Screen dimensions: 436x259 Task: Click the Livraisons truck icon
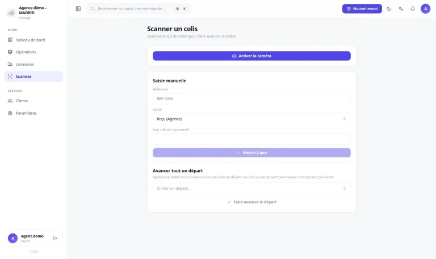point(10,64)
